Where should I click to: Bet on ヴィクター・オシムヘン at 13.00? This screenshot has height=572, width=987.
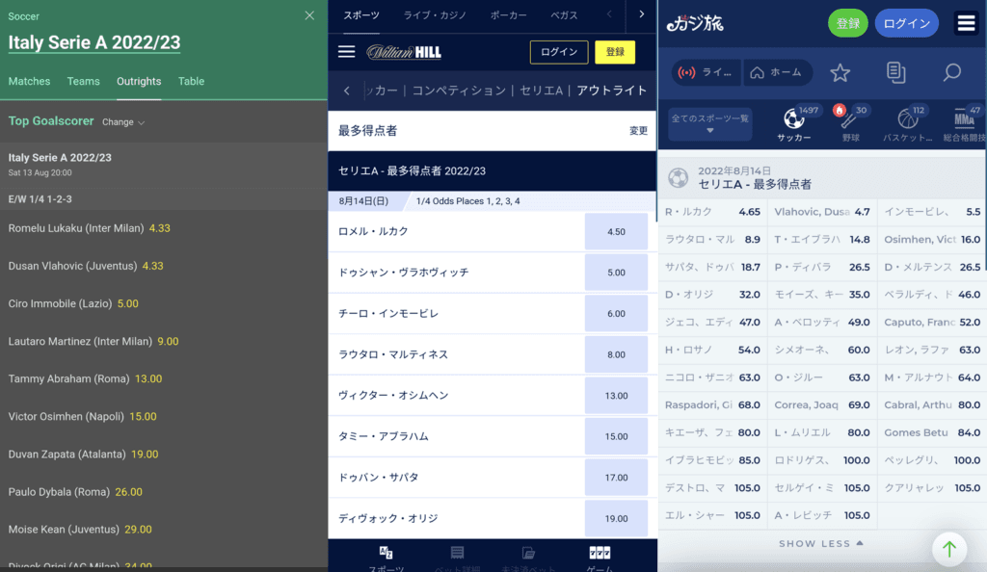click(616, 396)
